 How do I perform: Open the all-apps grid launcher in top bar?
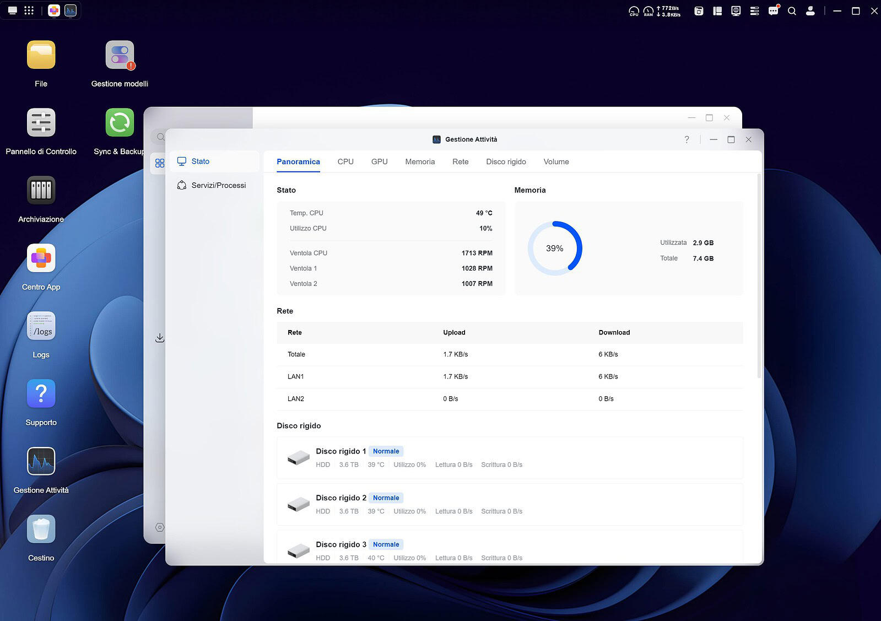coord(29,10)
